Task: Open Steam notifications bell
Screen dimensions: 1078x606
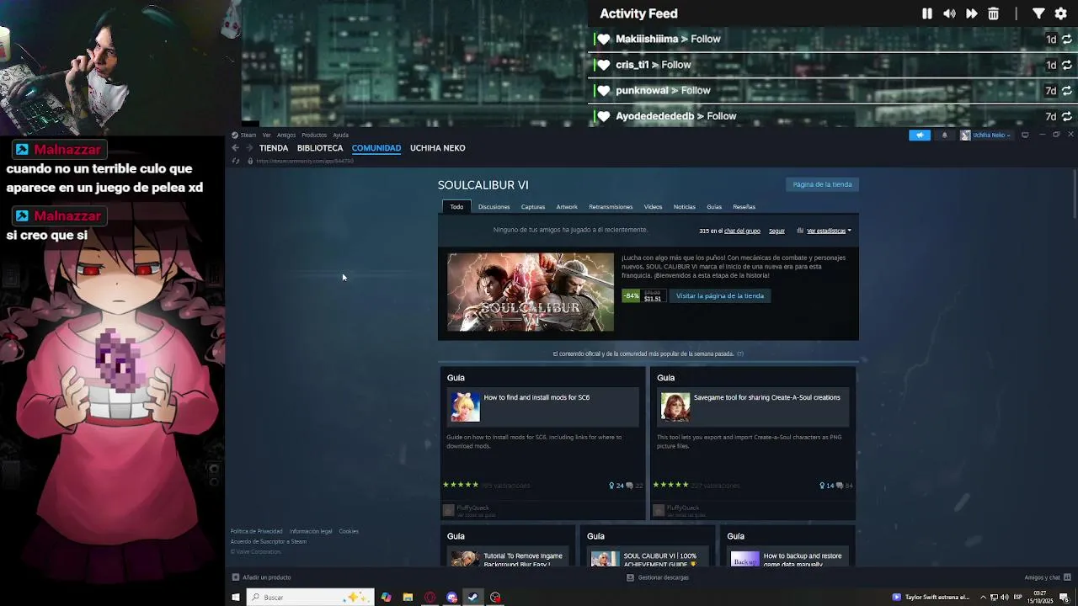Action: (944, 135)
